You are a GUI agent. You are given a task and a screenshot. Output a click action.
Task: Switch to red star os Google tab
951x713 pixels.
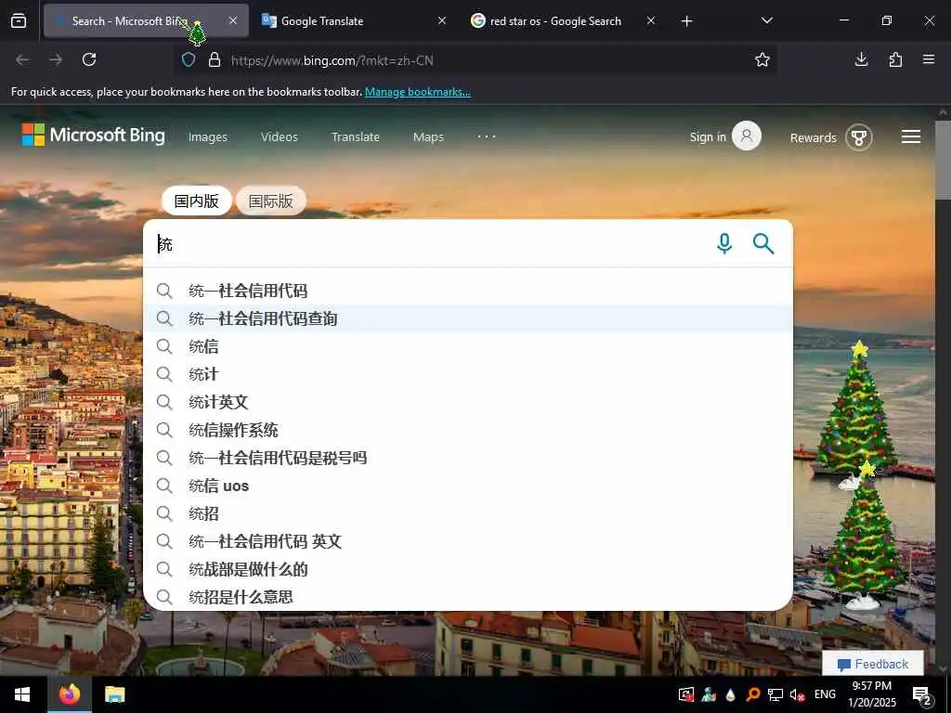click(561, 21)
